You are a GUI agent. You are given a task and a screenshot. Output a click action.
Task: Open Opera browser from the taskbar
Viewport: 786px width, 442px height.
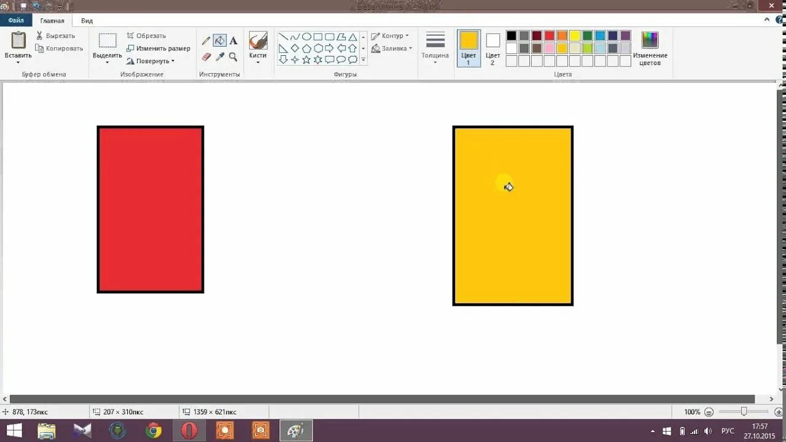pyautogui.click(x=189, y=430)
